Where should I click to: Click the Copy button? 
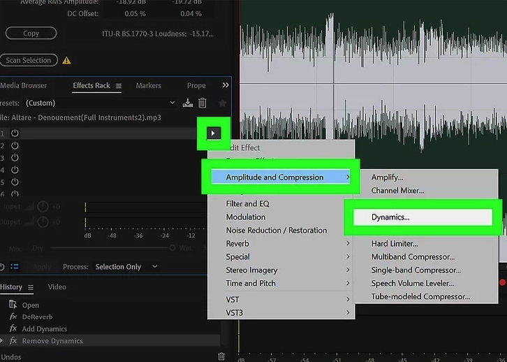pyautogui.click(x=31, y=34)
